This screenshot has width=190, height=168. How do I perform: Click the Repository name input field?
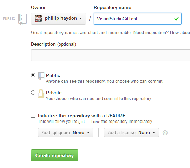tap(138, 19)
